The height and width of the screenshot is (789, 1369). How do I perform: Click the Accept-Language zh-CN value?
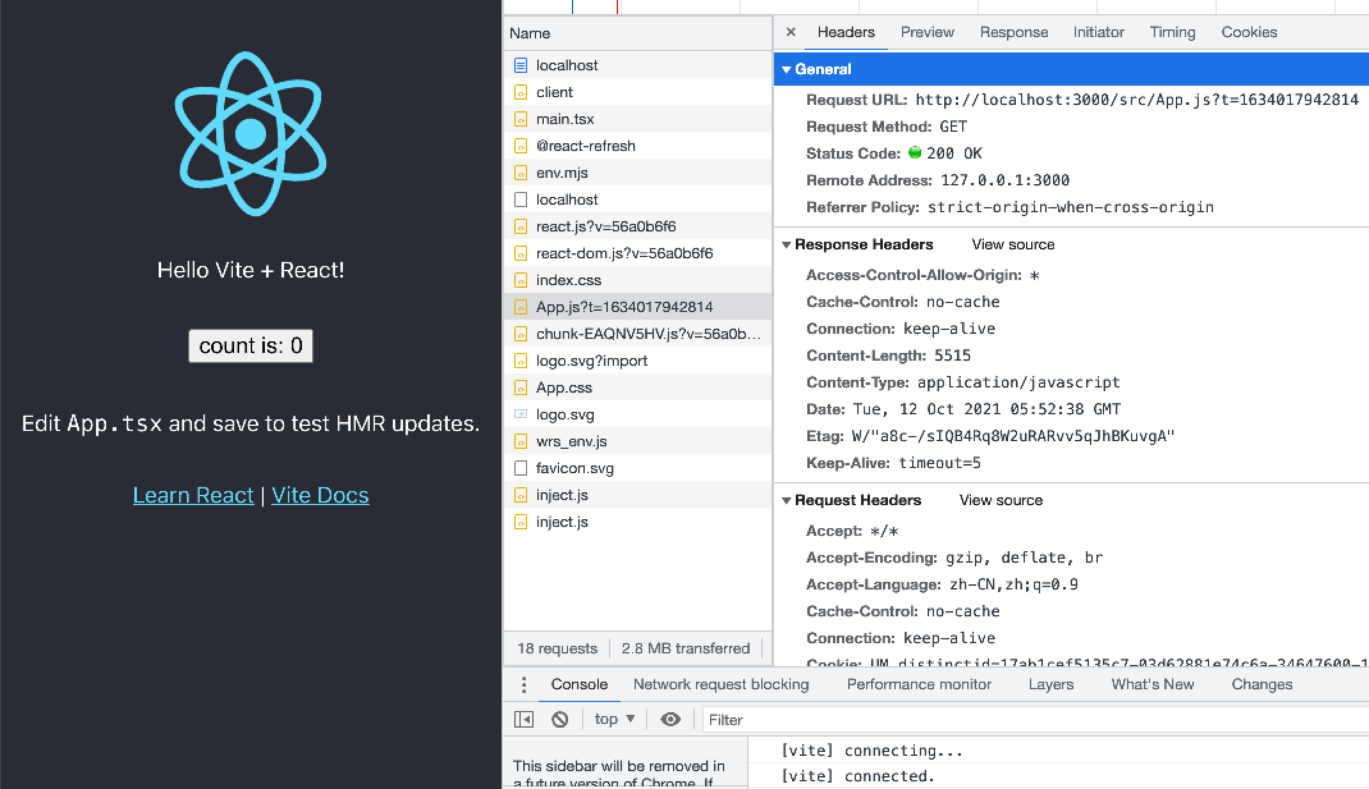pyautogui.click(x=1014, y=584)
